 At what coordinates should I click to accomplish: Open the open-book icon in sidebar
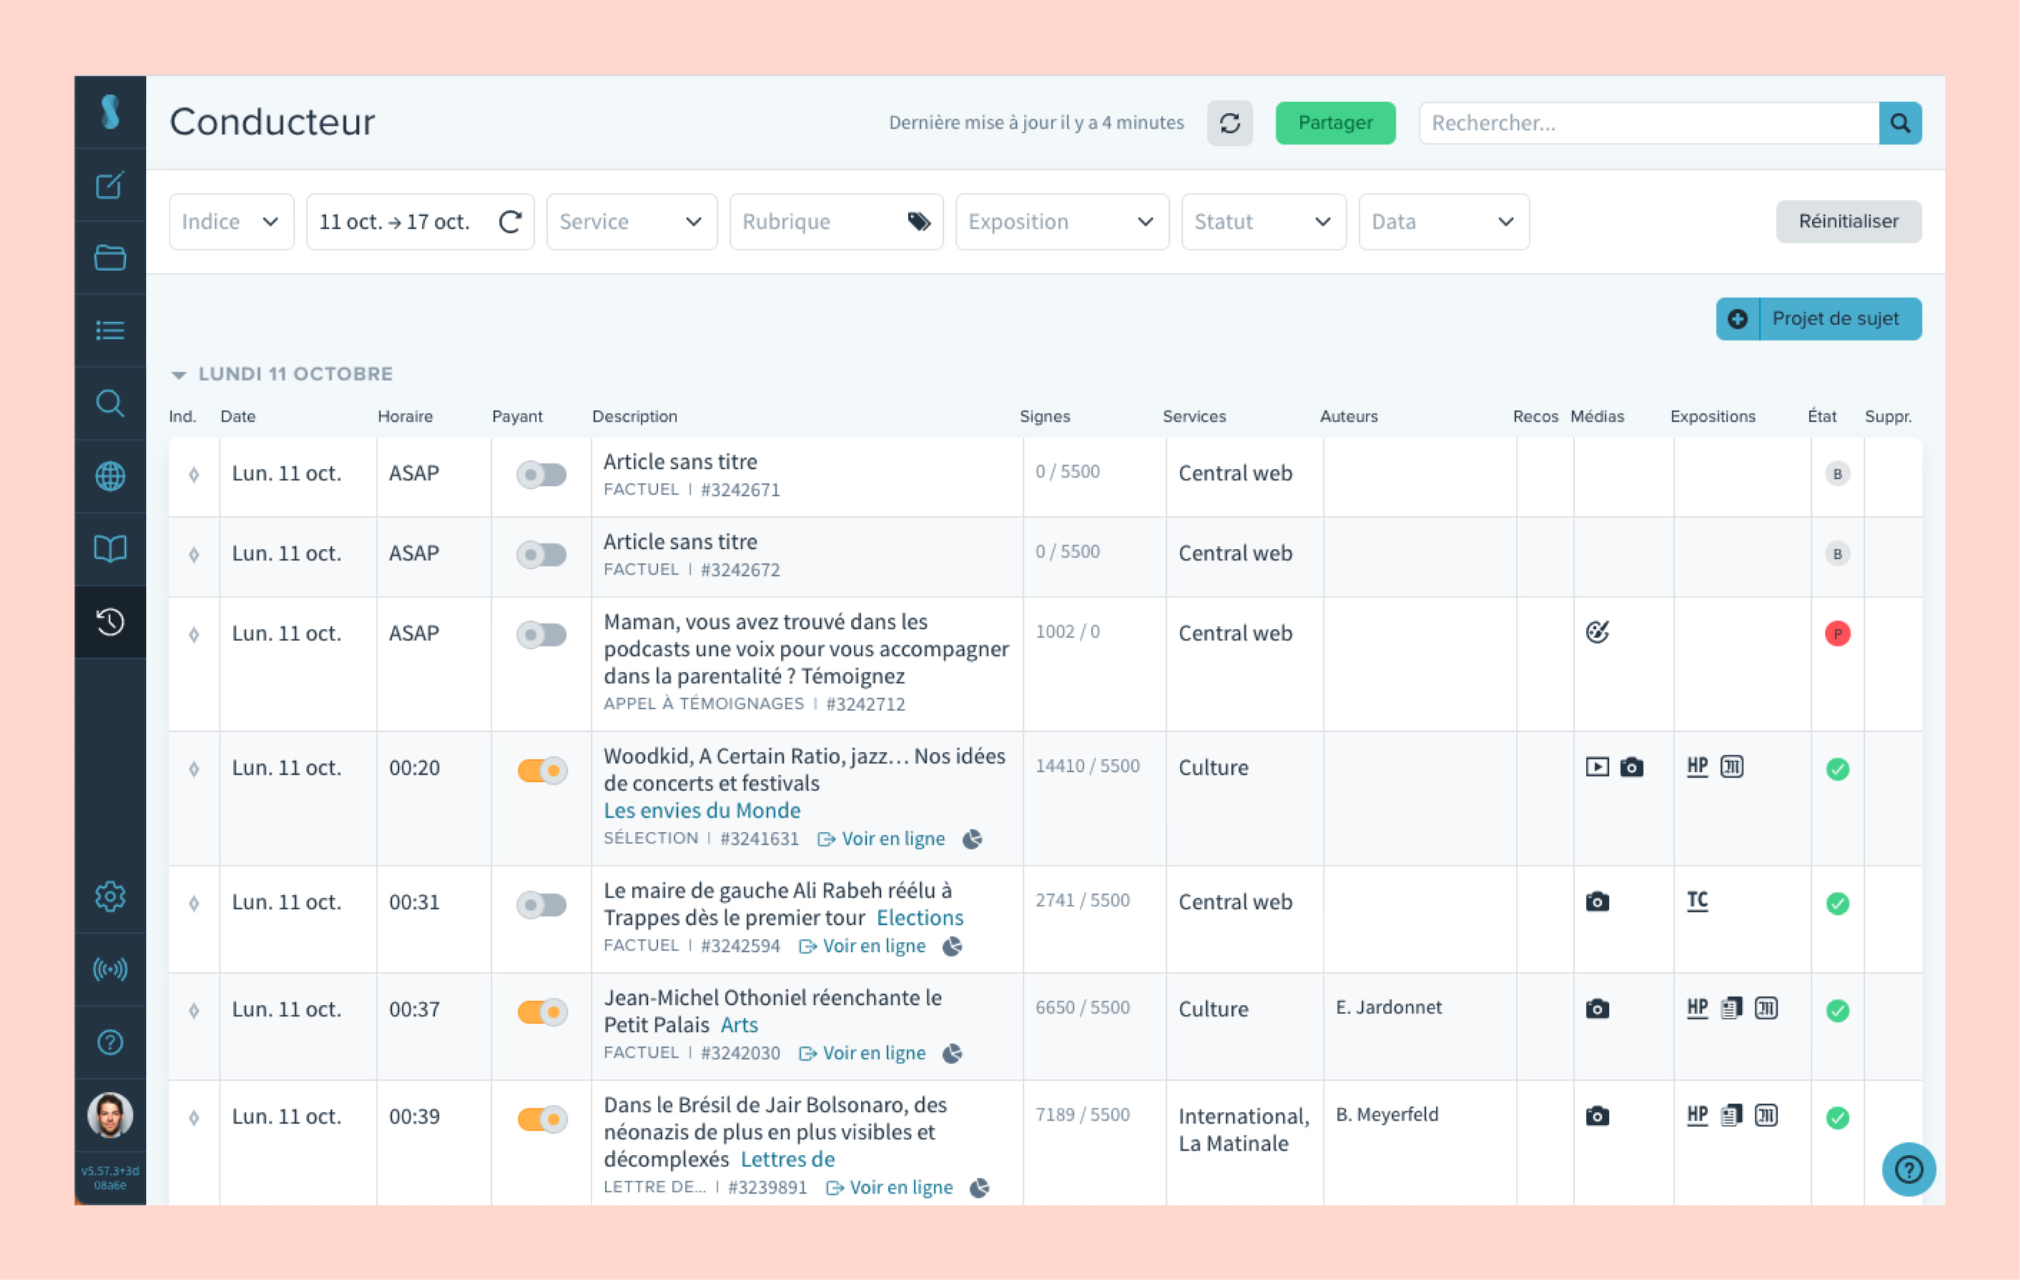[110, 549]
